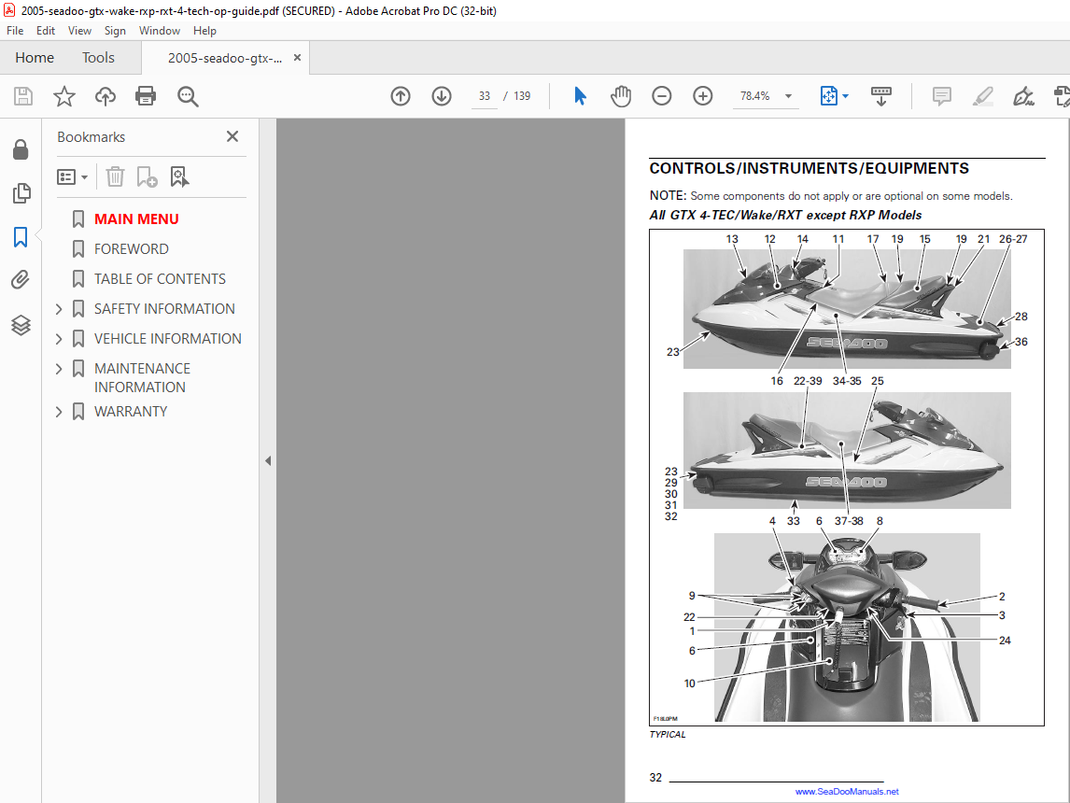
Task: Switch to the Home tab
Action: (35, 58)
